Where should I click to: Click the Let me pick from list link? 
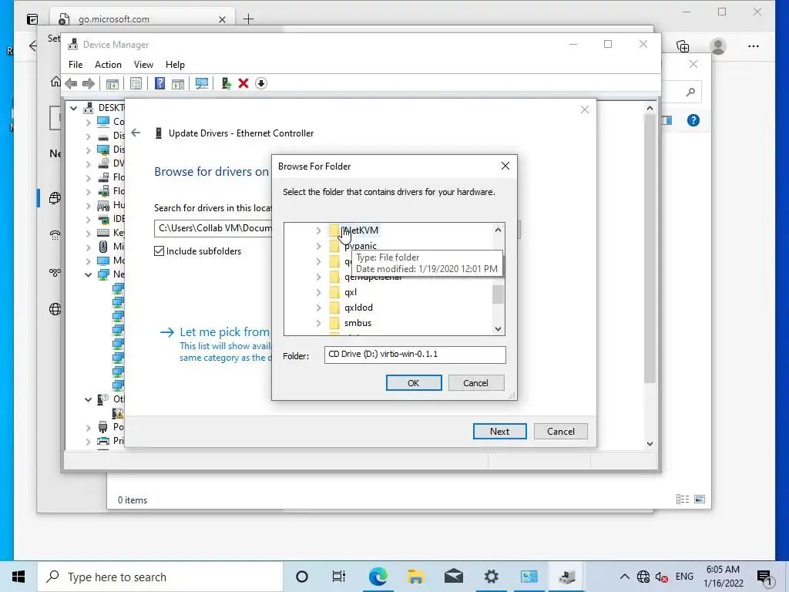pos(224,332)
